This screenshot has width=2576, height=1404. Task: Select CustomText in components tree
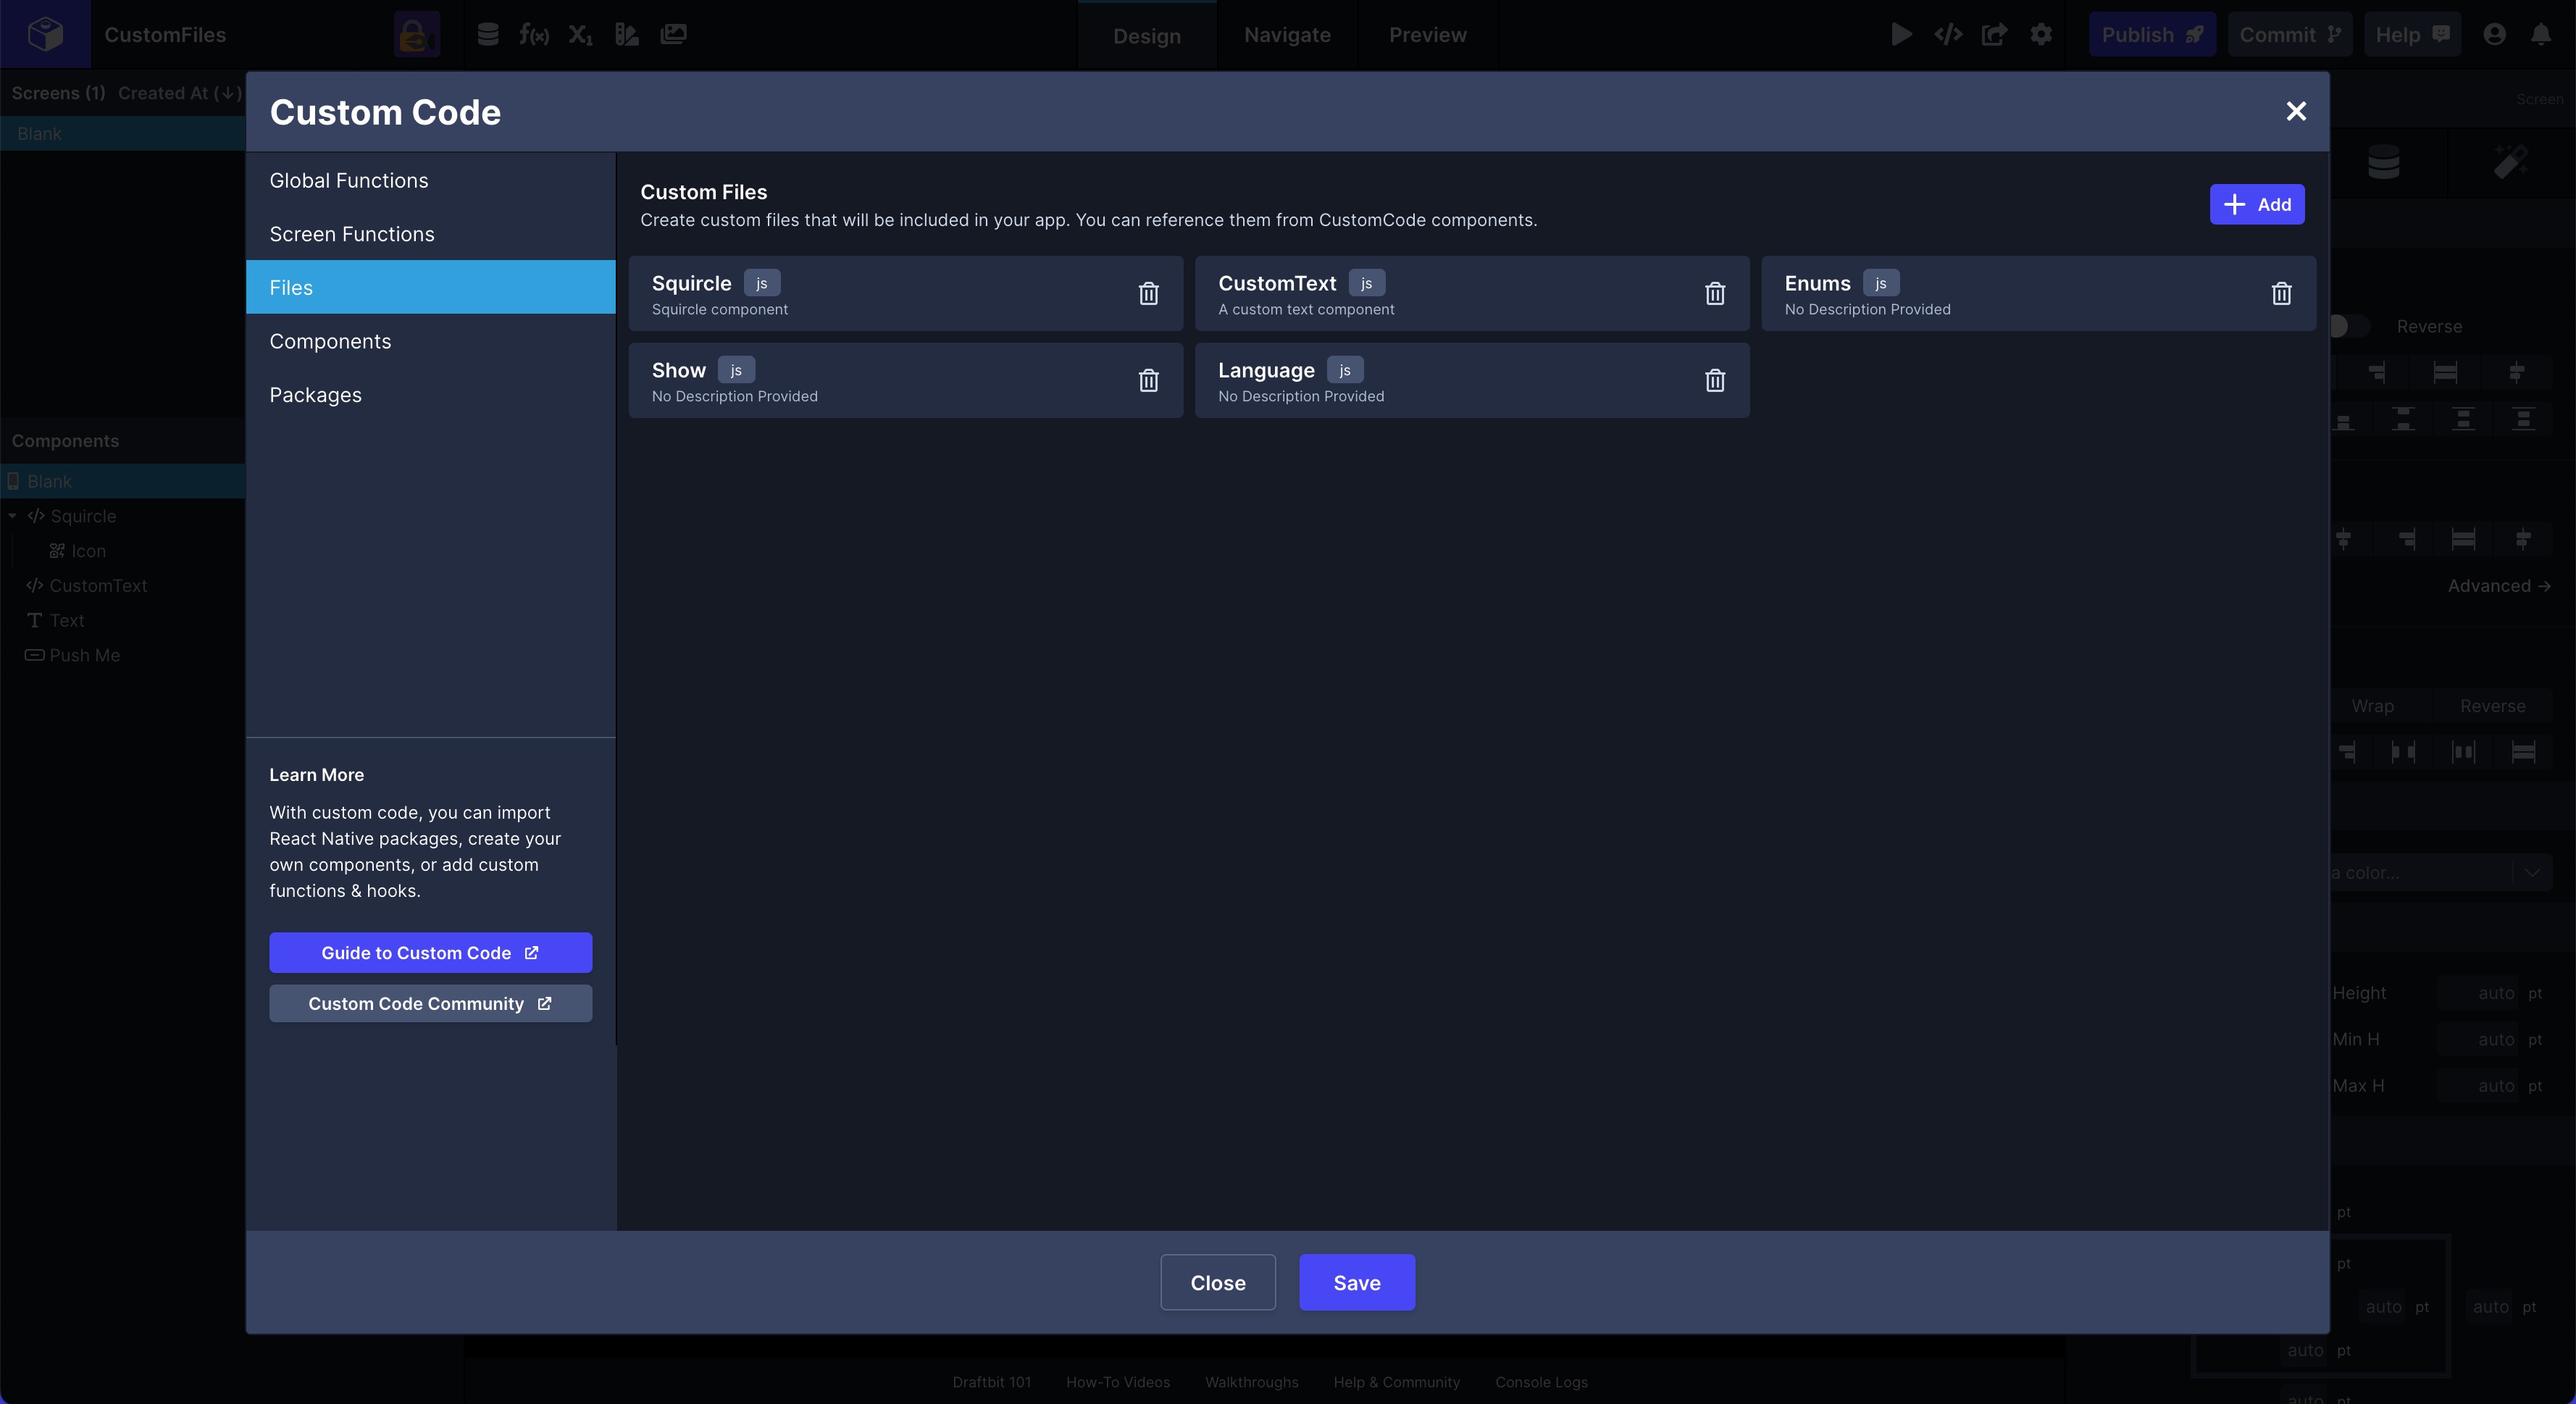click(98, 586)
